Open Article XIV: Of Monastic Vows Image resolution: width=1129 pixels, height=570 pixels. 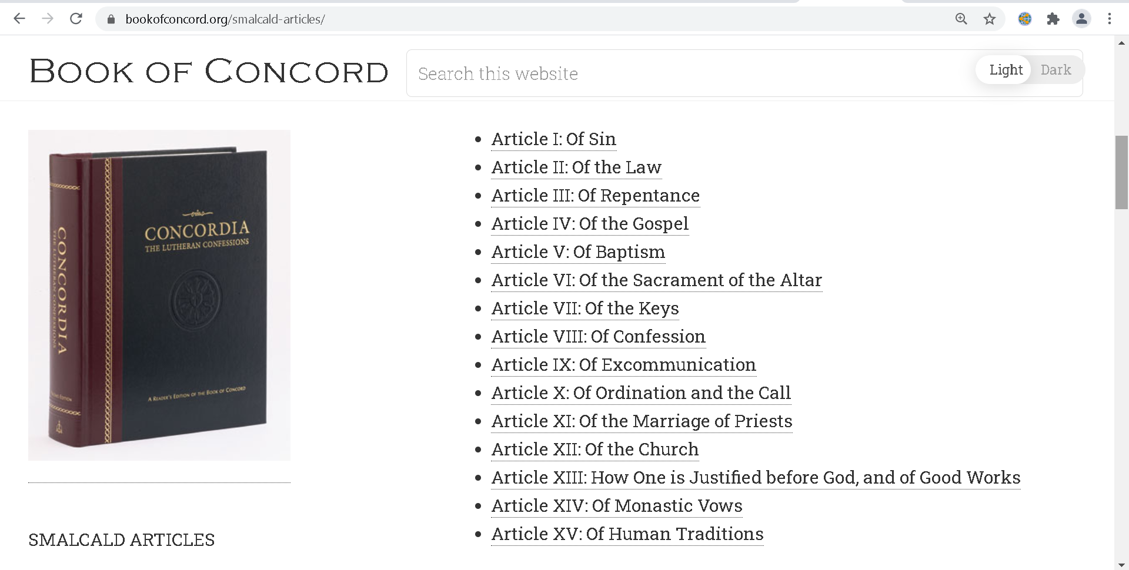tap(616, 505)
